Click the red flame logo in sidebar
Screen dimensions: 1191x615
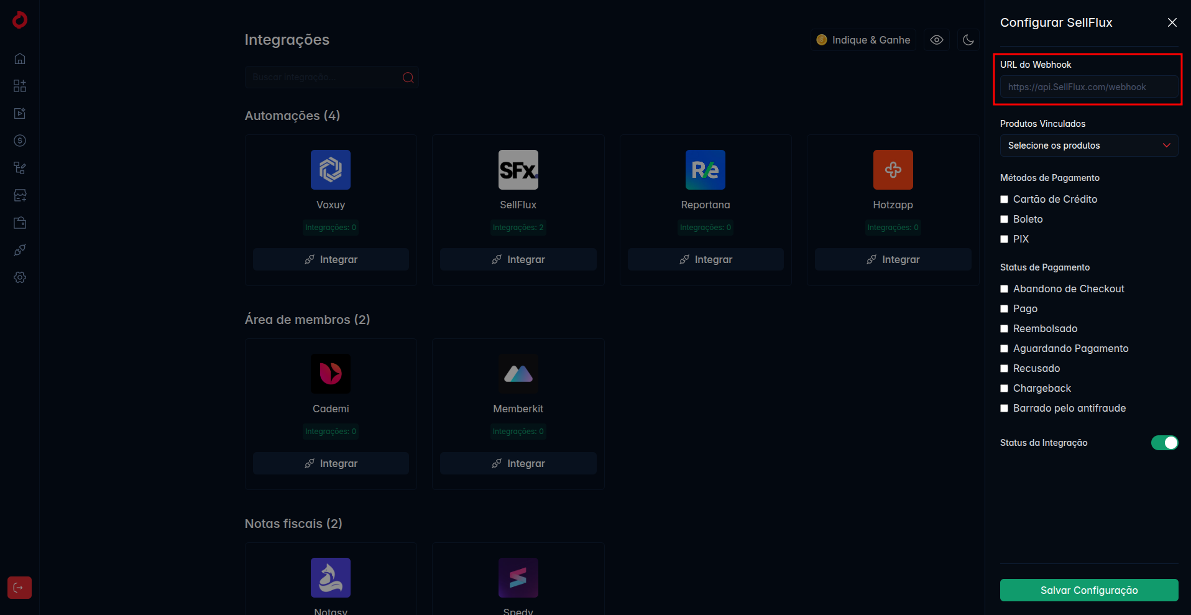point(20,20)
